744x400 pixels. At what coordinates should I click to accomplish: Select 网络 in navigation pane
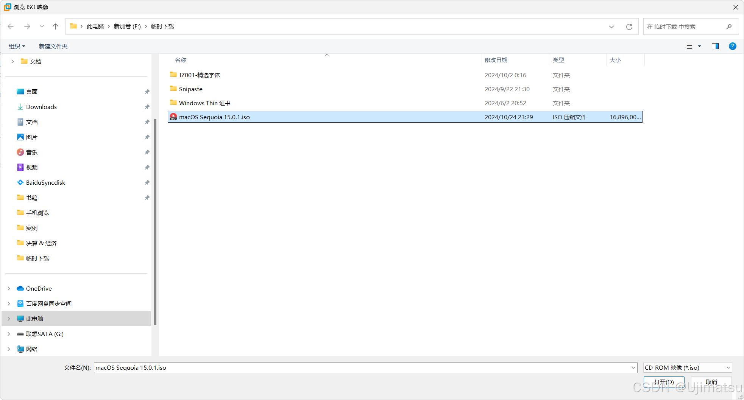point(32,349)
